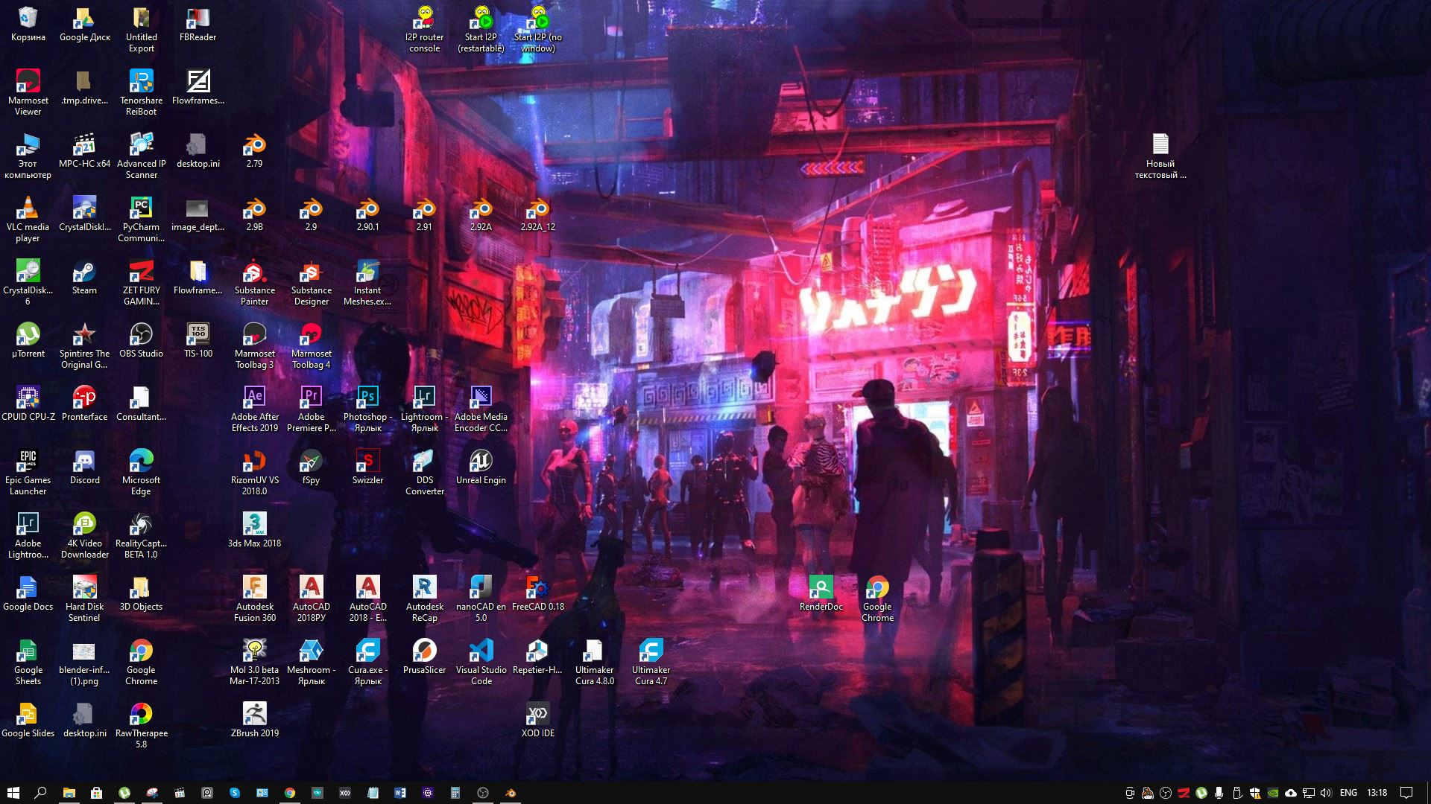This screenshot has width=1431, height=804.
Task: Select the Ultimaker Cura 4.8.0 icon
Action: (594, 662)
